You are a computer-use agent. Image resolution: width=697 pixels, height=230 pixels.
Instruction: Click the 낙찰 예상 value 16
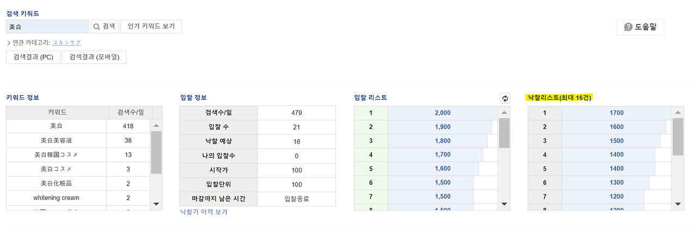point(297,141)
